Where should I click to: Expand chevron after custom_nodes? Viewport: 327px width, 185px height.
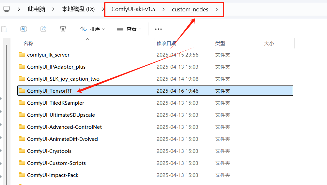point(217,9)
